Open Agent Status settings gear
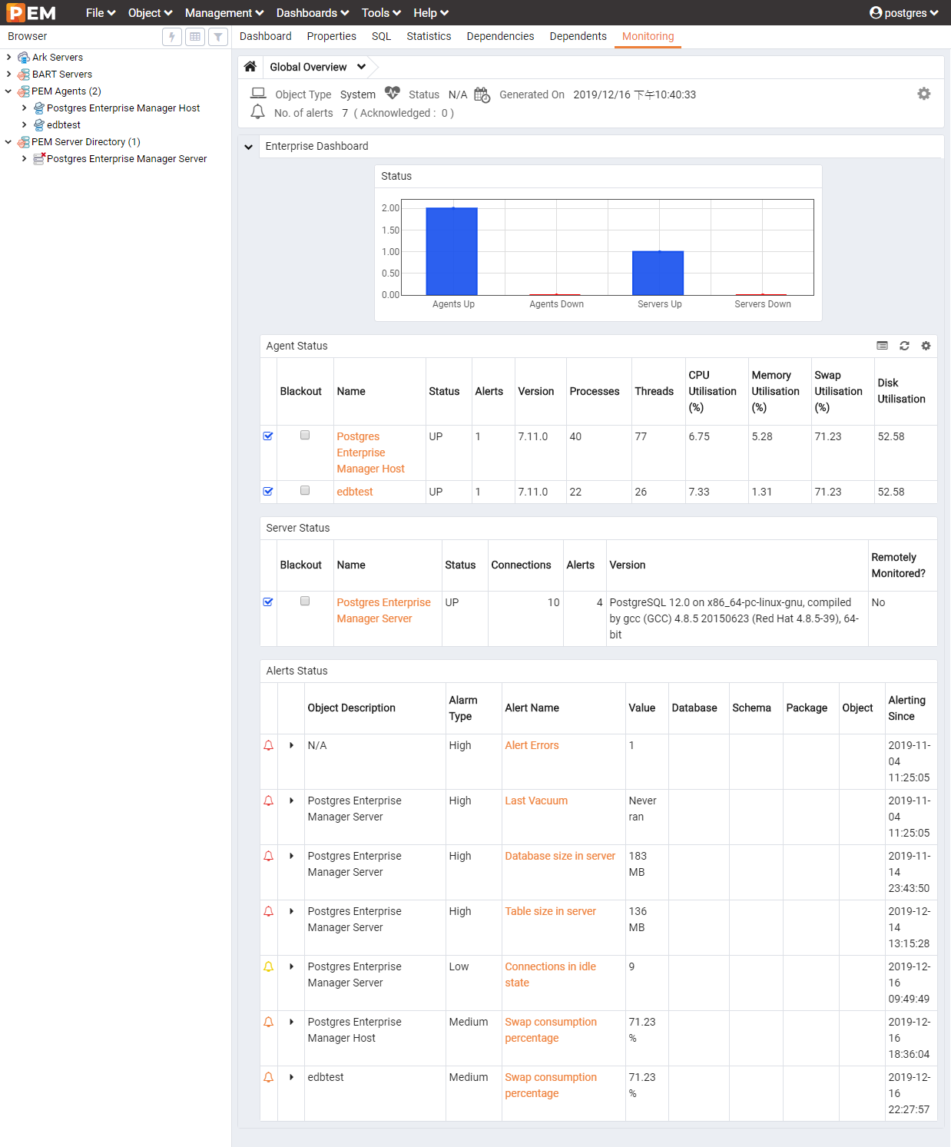The width and height of the screenshot is (951, 1147). 926,346
